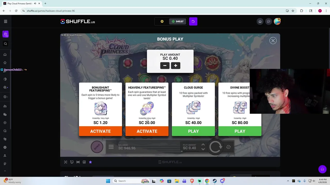Open the user profile avatar
The height and width of the screenshot is (185, 330).
click(x=277, y=21)
